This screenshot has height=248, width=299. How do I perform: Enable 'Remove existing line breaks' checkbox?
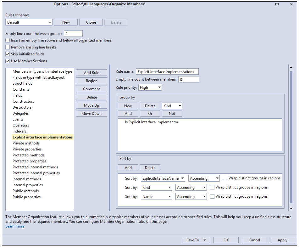click(x=8, y=47)
